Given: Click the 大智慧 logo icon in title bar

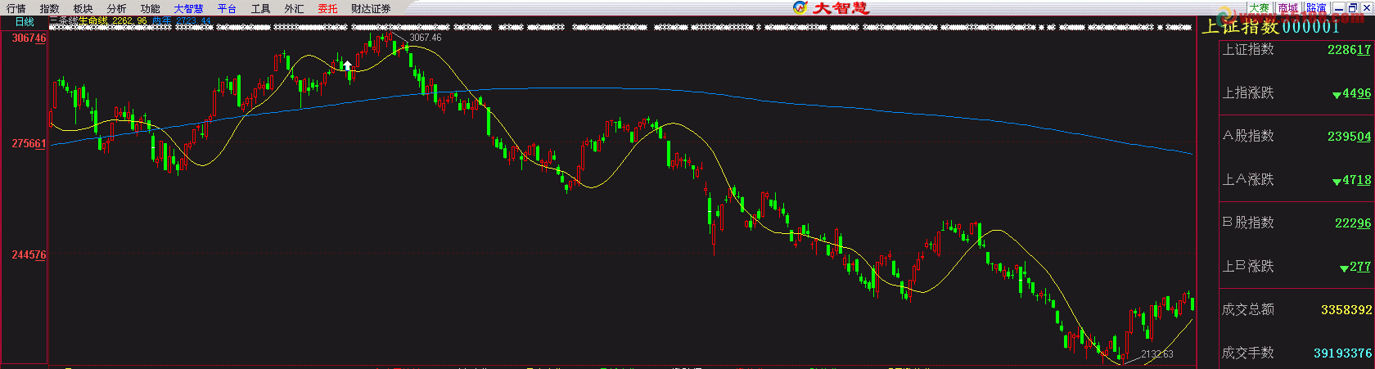Looking at the screenshot, I should pos(800,7).
